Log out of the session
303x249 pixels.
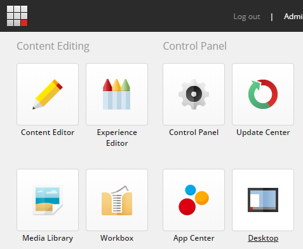point(246,17)
